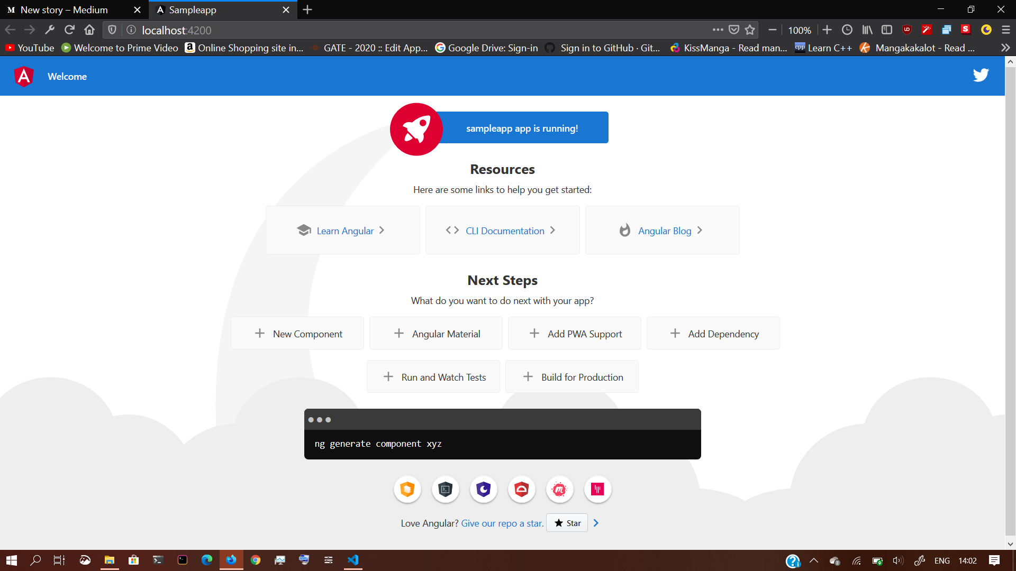Open Google Drive: Sign-in bookmark
The height and width of the screenshot is (571, 1016).
(486, 48)
